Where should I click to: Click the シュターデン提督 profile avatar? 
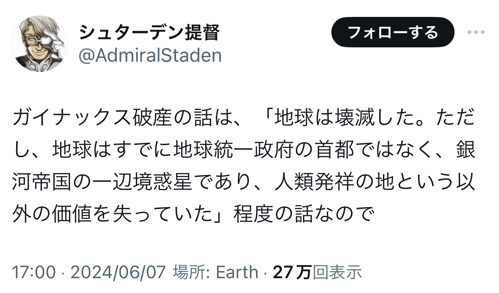point(39,44)
